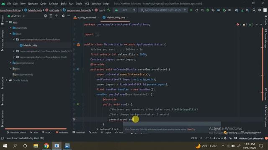Screen dimensions: 268x150
Task: Click the override gutter marker beside onCreate
Action: (x=78, y=70)
